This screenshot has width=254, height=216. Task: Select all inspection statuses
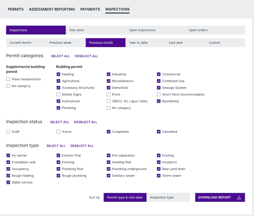pyautogui.click(x=59, y=122)
